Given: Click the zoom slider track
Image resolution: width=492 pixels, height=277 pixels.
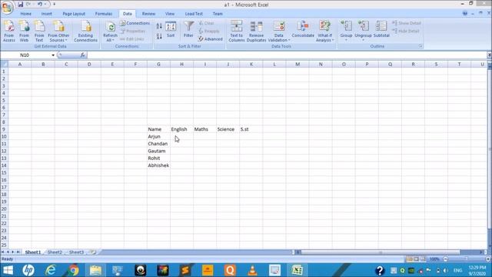Looking at the screenshot, I should 467,259.
